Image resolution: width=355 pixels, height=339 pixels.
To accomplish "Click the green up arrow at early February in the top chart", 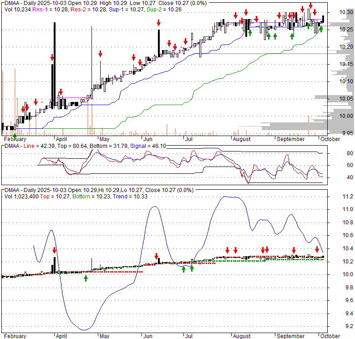I will 15,136.
